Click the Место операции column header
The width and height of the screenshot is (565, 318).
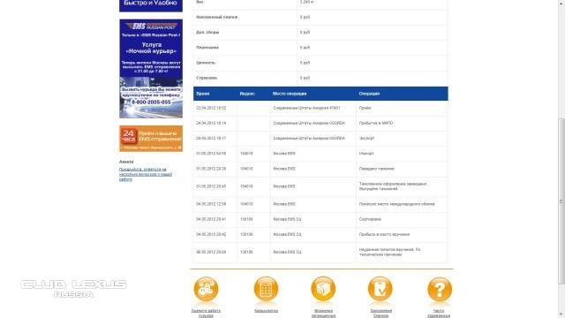pyautogui.click(x=290, y=94)
